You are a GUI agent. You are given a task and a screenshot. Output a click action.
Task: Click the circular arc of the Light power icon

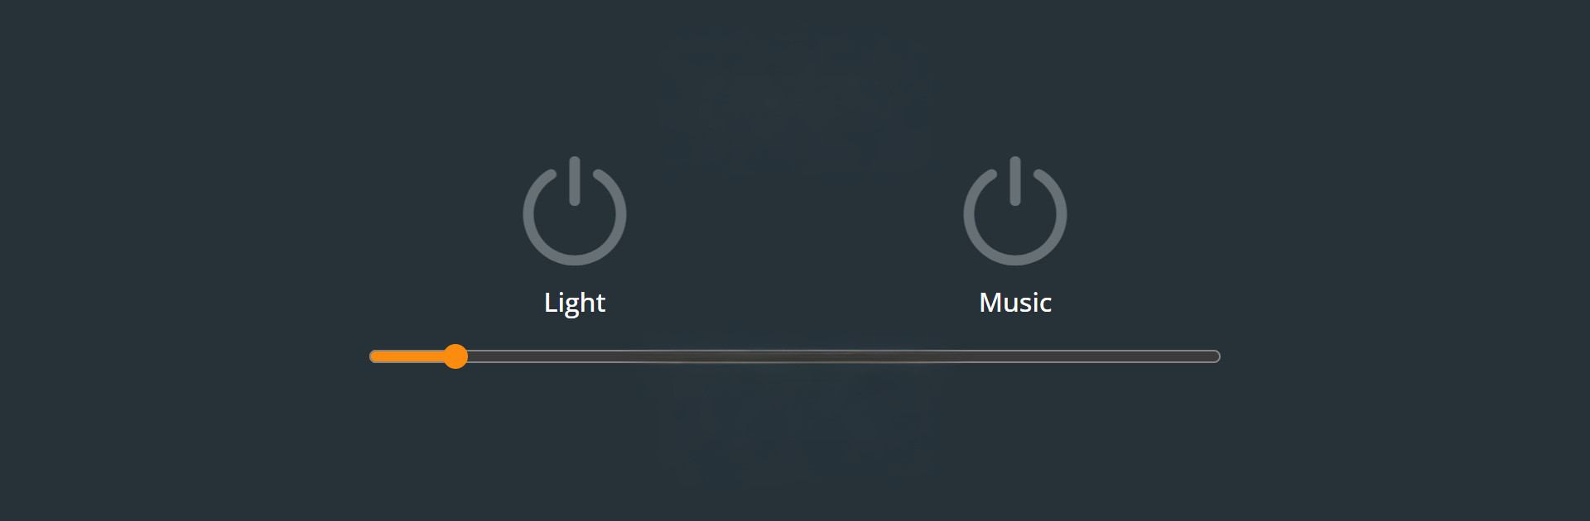[575, 260]
